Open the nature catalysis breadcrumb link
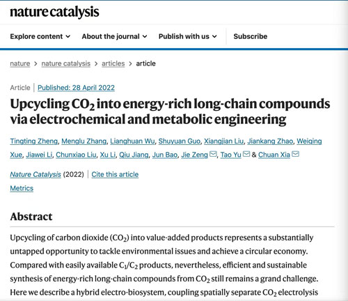The width and height of the screenshot is (348, 301). [66, 63]
